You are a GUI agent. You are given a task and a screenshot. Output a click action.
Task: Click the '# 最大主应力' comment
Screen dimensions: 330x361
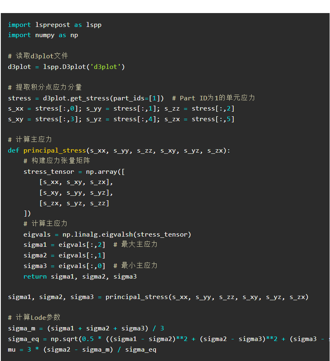[135, 244]
